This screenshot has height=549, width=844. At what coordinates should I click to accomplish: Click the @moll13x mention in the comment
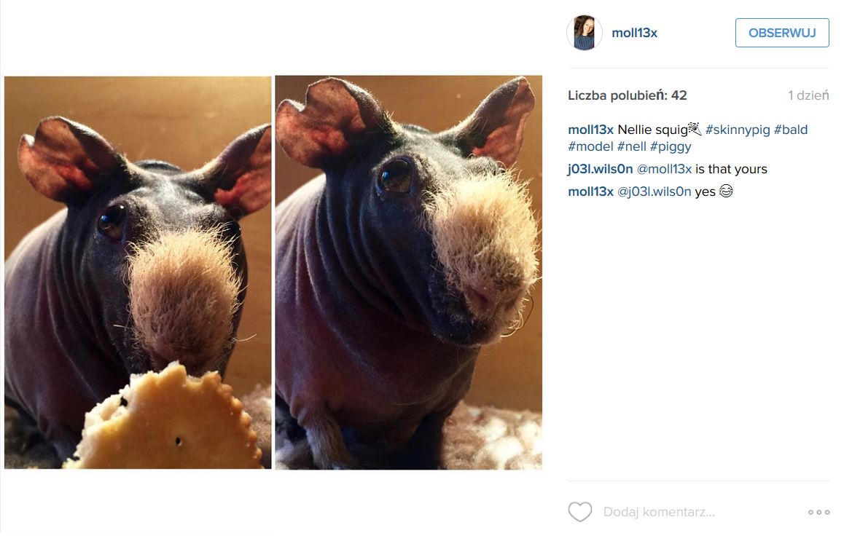[664, 169]
